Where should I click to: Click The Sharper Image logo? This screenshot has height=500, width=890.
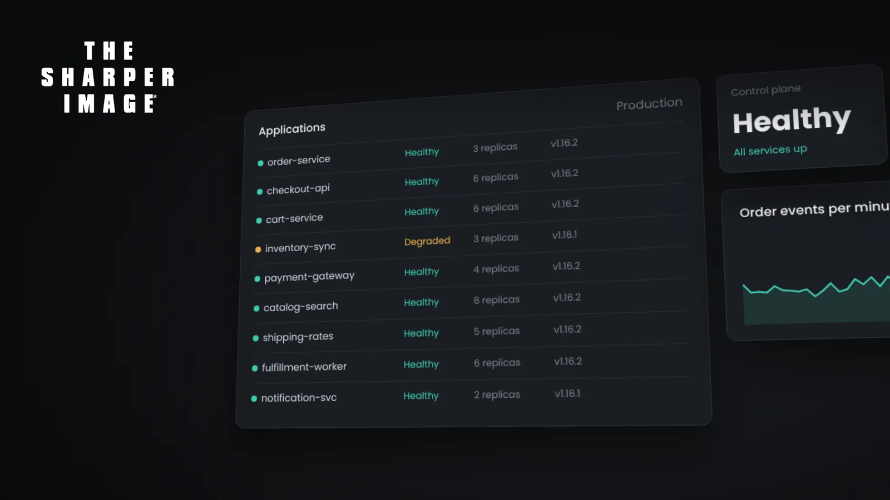pos(108,77)
